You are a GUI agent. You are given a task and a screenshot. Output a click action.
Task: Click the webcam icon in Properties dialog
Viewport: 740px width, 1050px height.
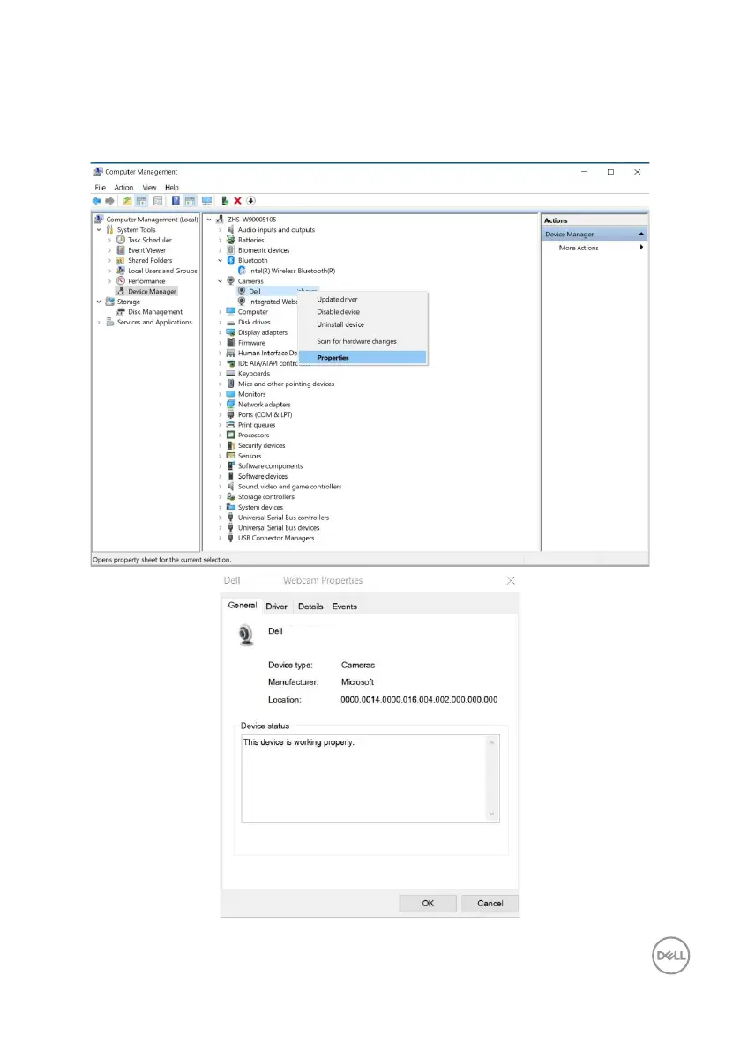click(x=246, y=635)
